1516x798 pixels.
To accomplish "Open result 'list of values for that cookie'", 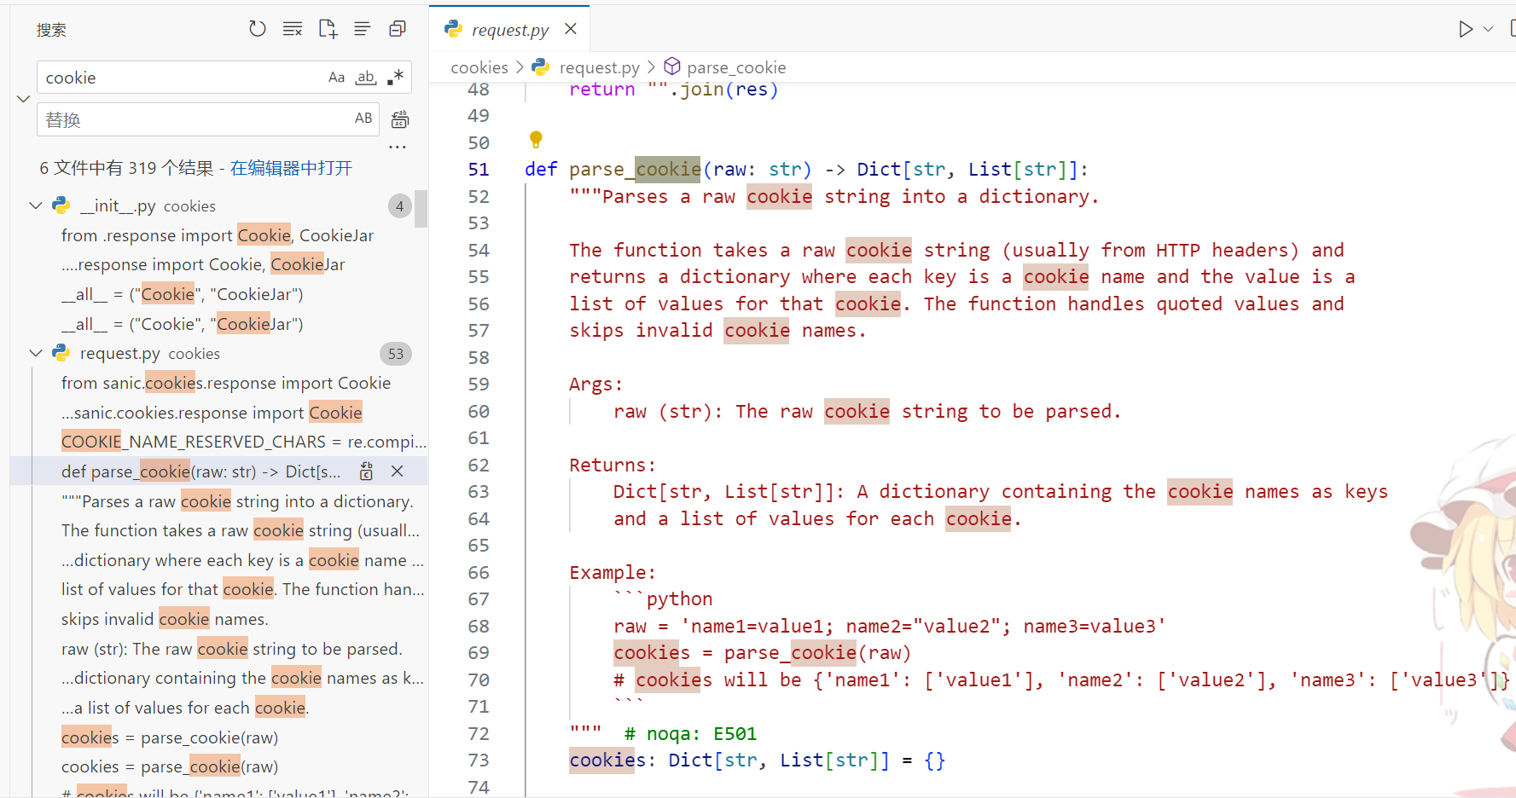I will pos(242,589).
